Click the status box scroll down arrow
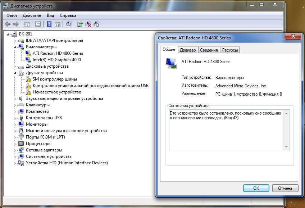 tap(286, 147)
